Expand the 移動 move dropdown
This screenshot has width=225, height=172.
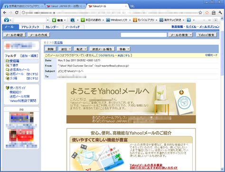128,49
